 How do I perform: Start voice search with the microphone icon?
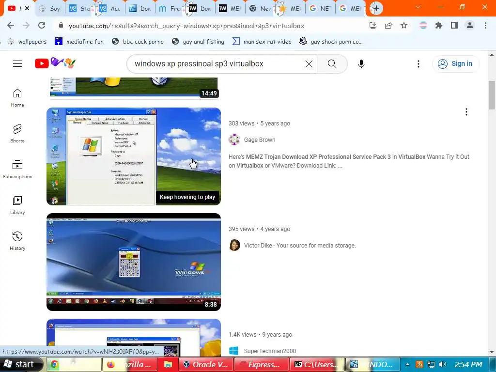click(361, 63)
